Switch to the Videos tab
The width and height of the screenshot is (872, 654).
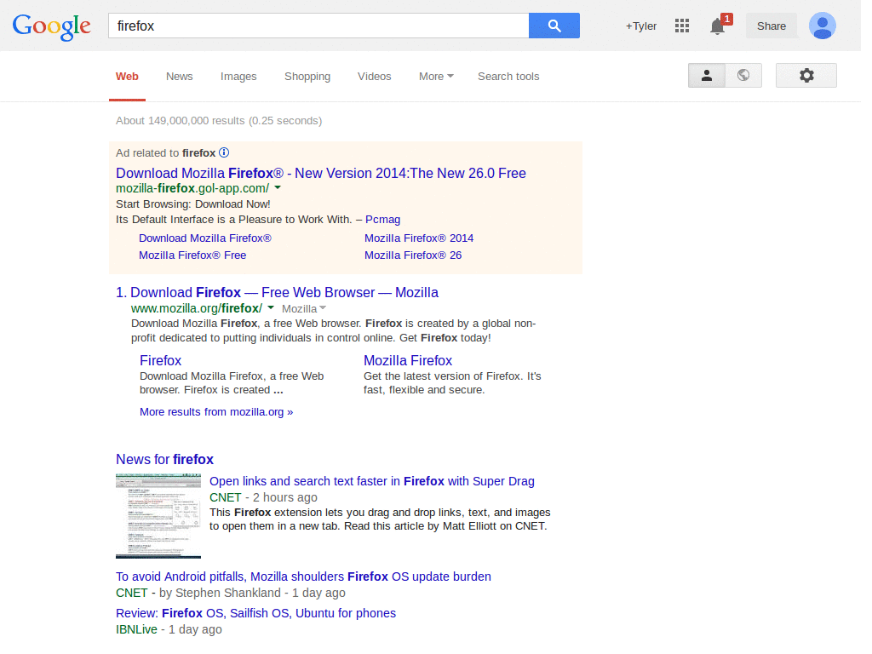pos(375,76)
